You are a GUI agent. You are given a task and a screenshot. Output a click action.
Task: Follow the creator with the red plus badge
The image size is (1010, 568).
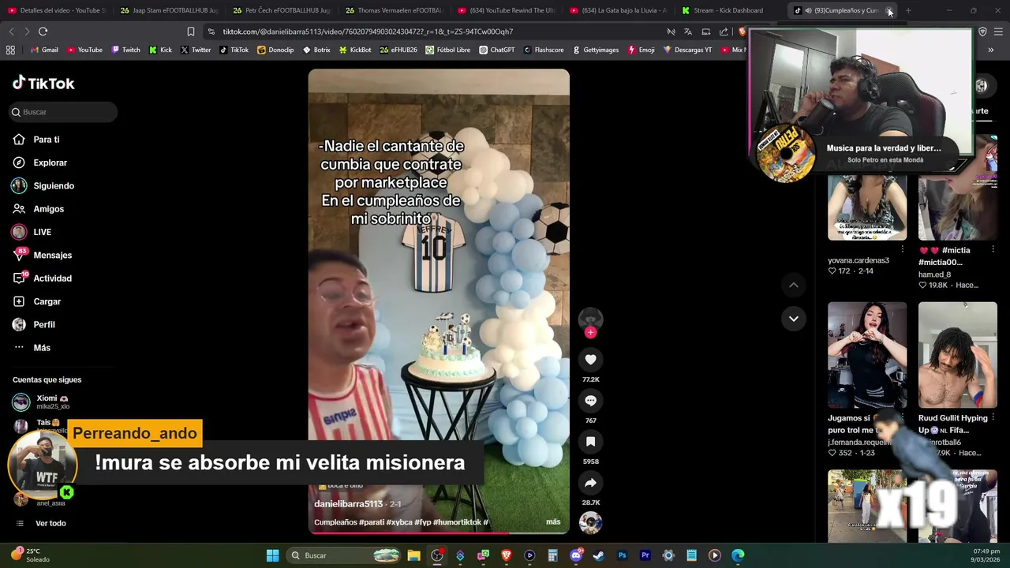point(590,332)
